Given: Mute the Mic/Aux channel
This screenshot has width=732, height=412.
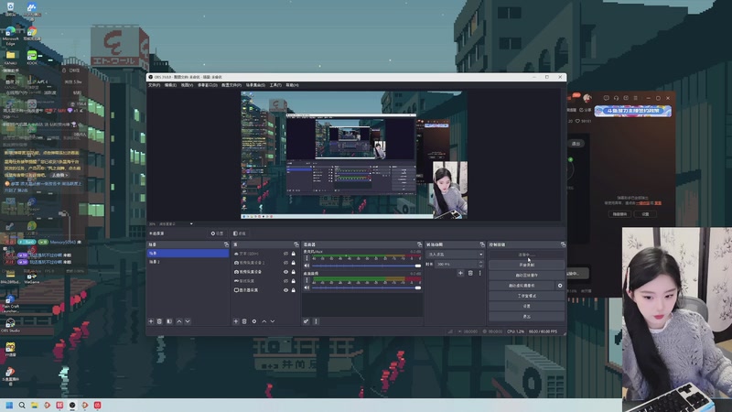Looking at the screenshot, I should pos(307,266).
